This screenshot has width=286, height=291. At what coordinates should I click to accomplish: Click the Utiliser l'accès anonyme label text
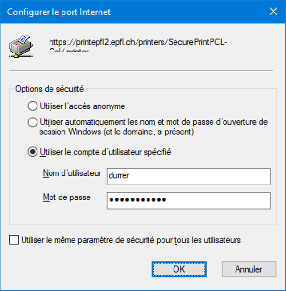pyautogui.click(x=83, y=106)
